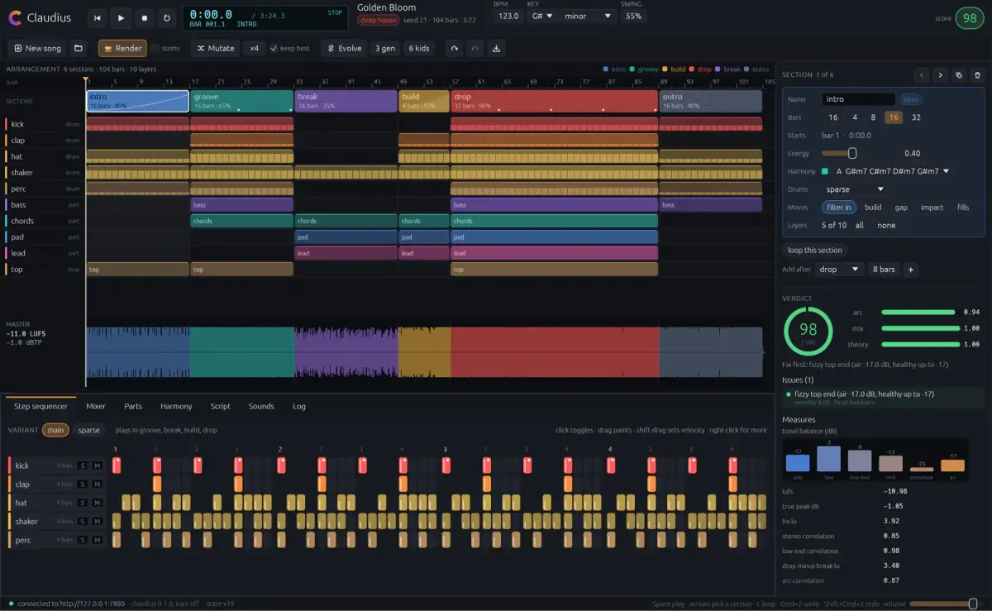Toggle the loop playback icon
992x611 pixels.
pos(167,17)
